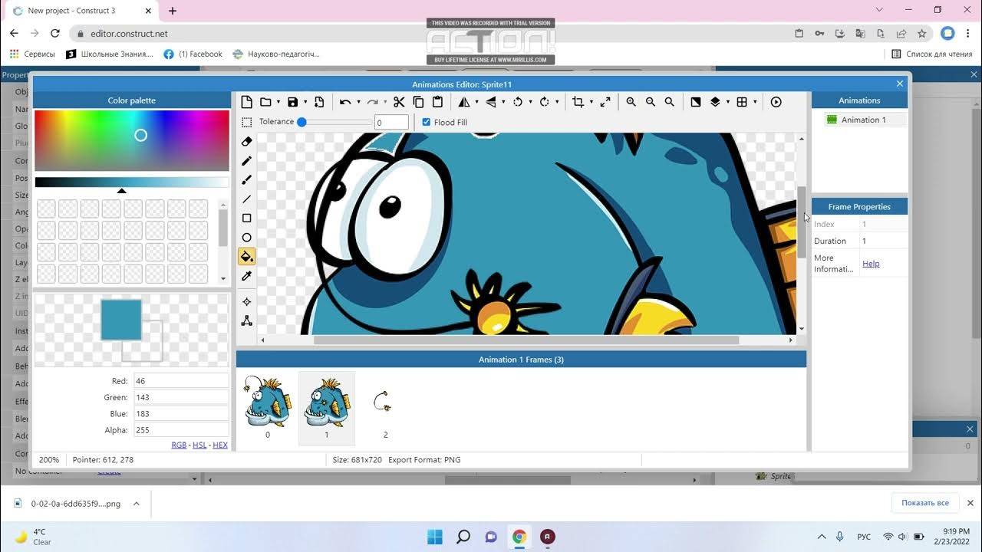
Task: Click the Help link in Frame Properties
Action: click(x=871, y=264)
